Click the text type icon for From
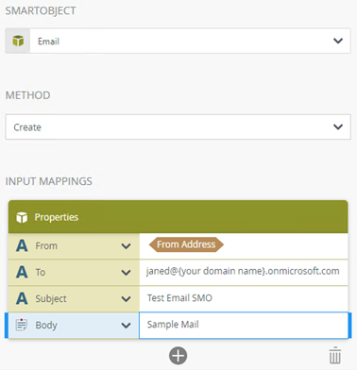The width and height of the screenshot is (357, 370). point(22,245)
